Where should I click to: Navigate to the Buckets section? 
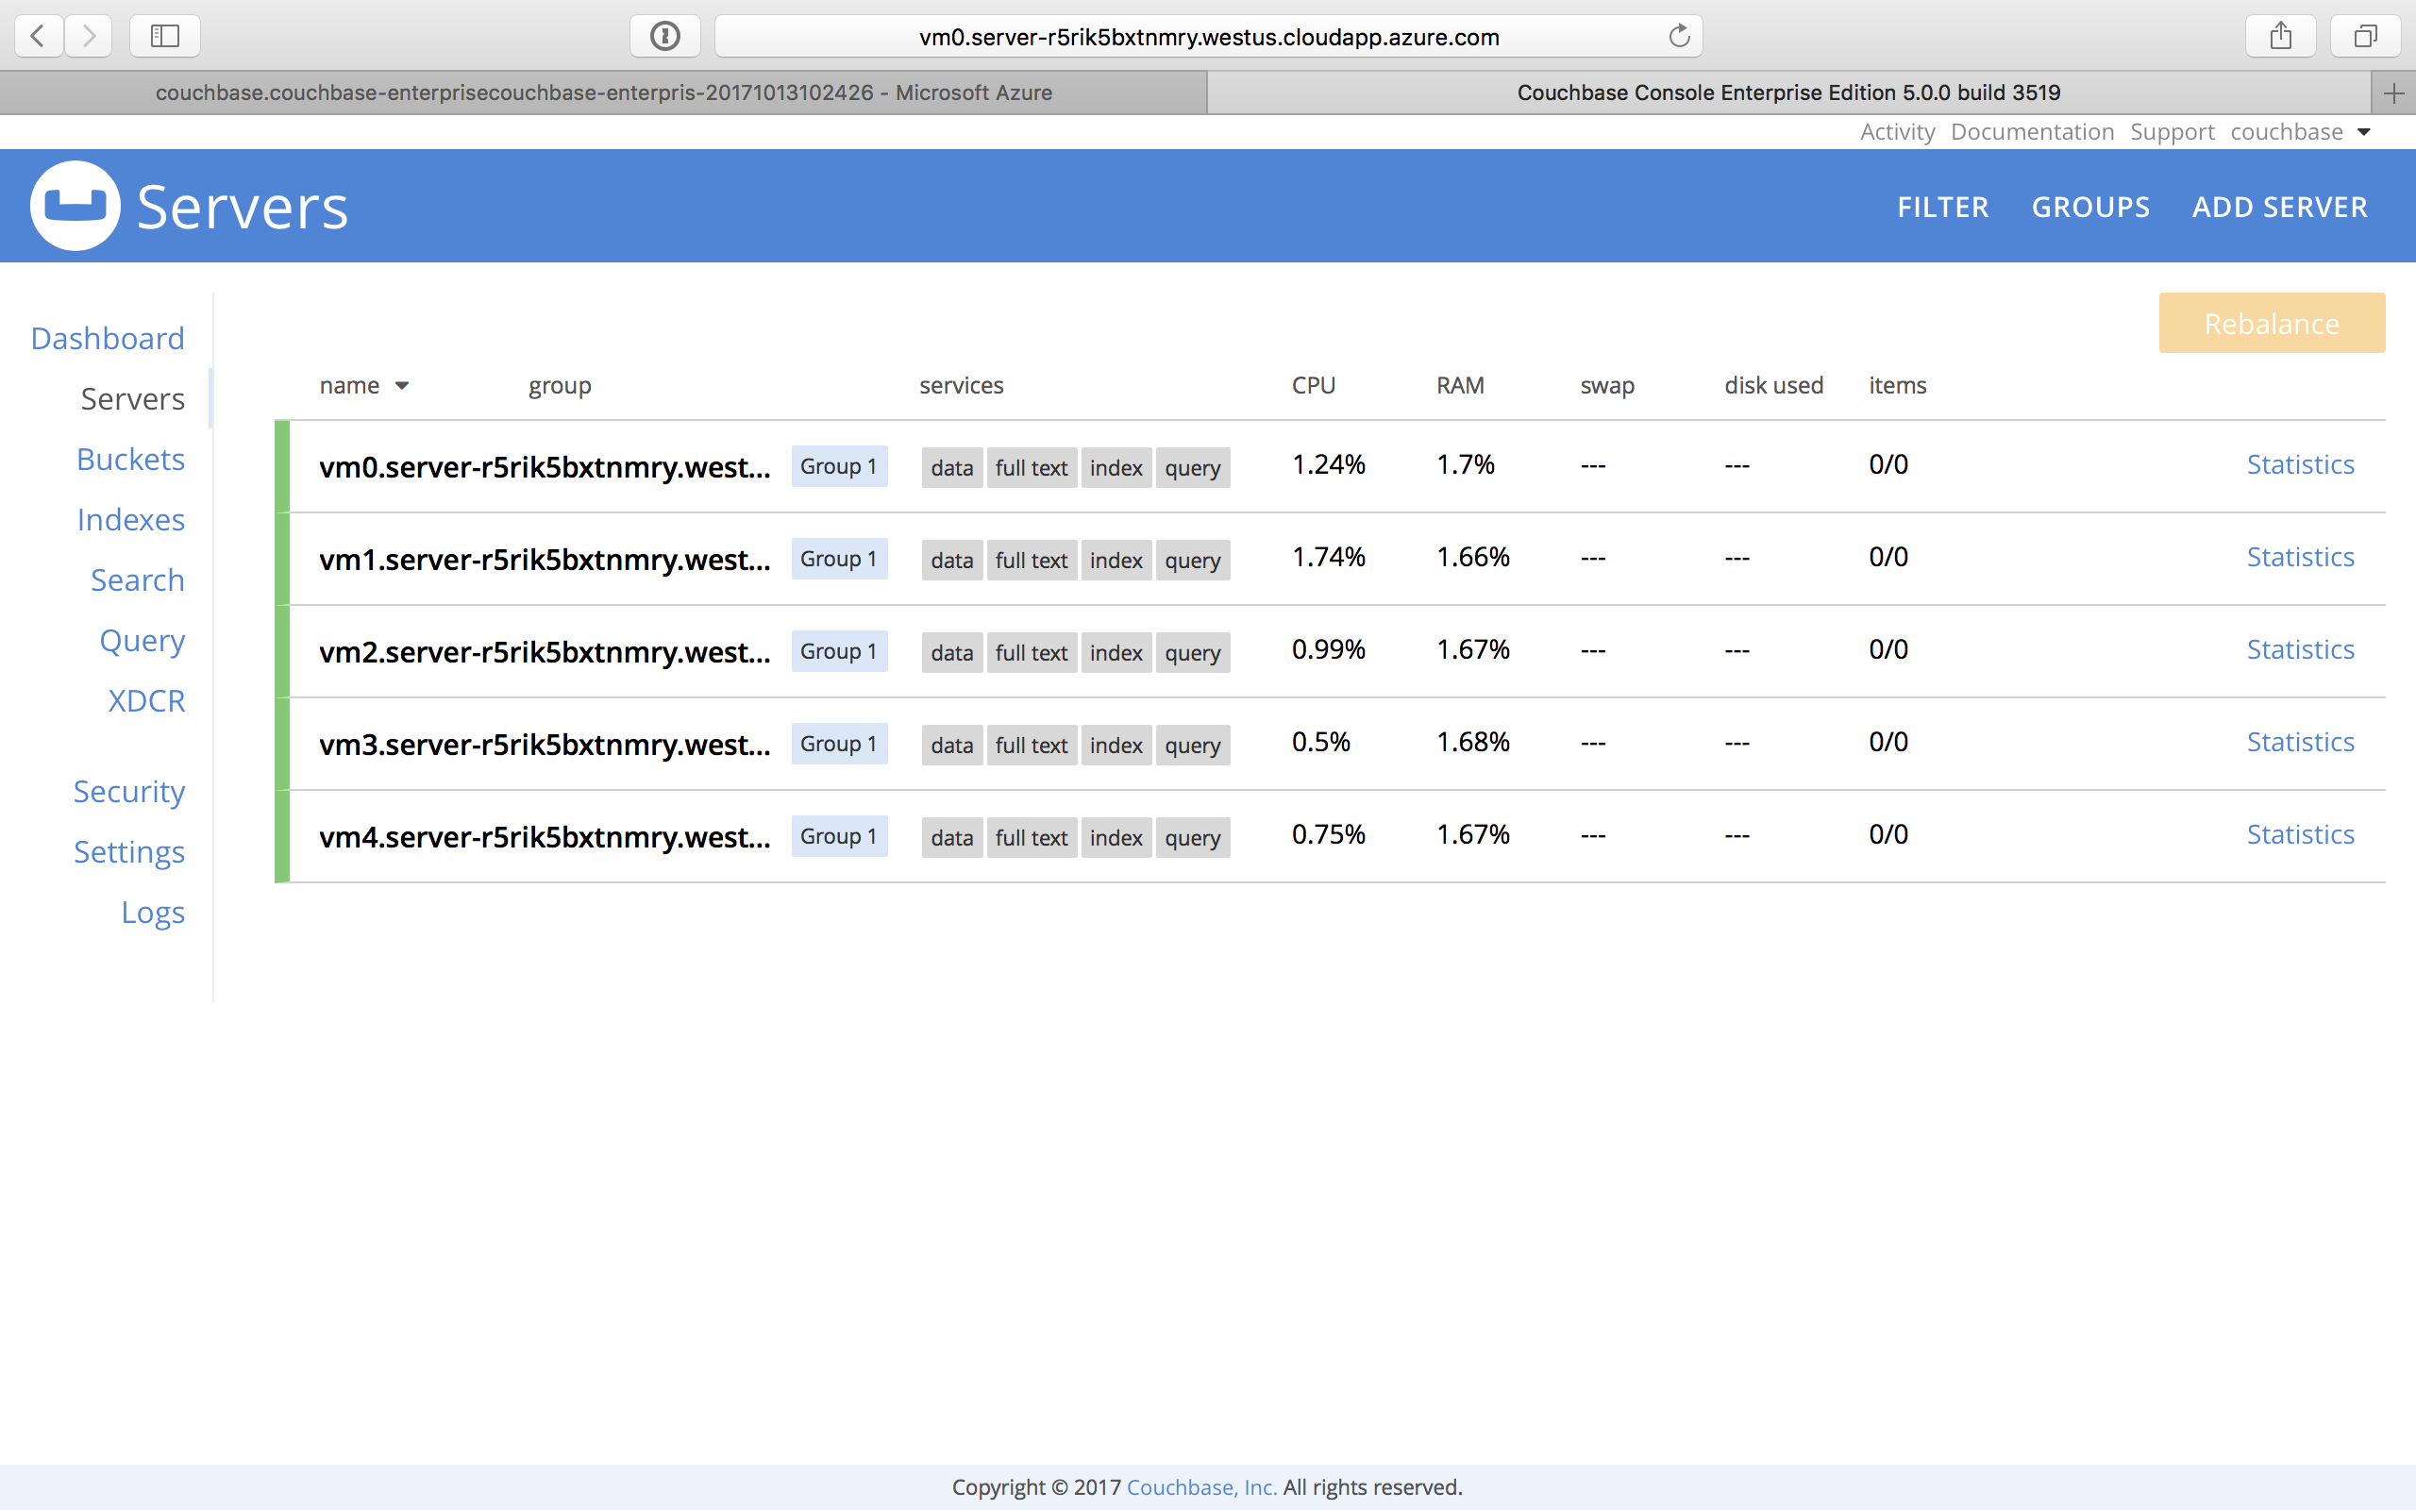click(130, 460)
